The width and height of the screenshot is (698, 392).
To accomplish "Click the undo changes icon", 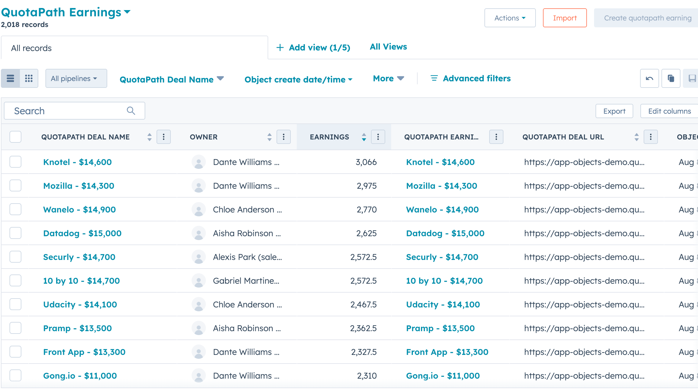I will tap(649, 78).
